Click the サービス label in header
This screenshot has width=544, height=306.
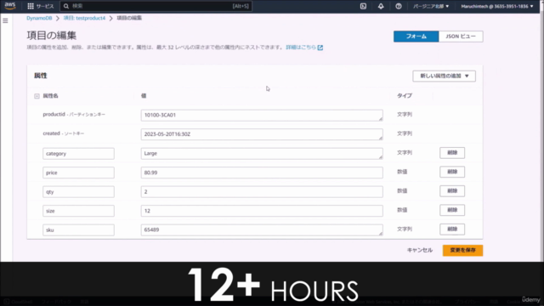pos(45,6)
